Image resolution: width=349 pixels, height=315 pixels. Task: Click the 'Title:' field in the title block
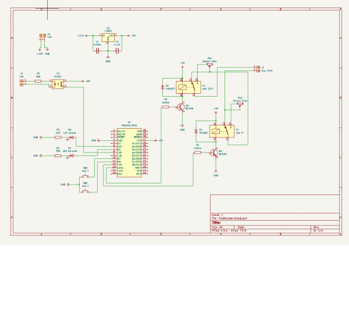[216, 223]
